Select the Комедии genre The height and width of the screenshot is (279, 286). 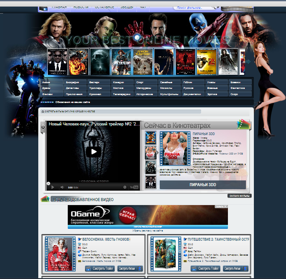click(x=122, y=82)
